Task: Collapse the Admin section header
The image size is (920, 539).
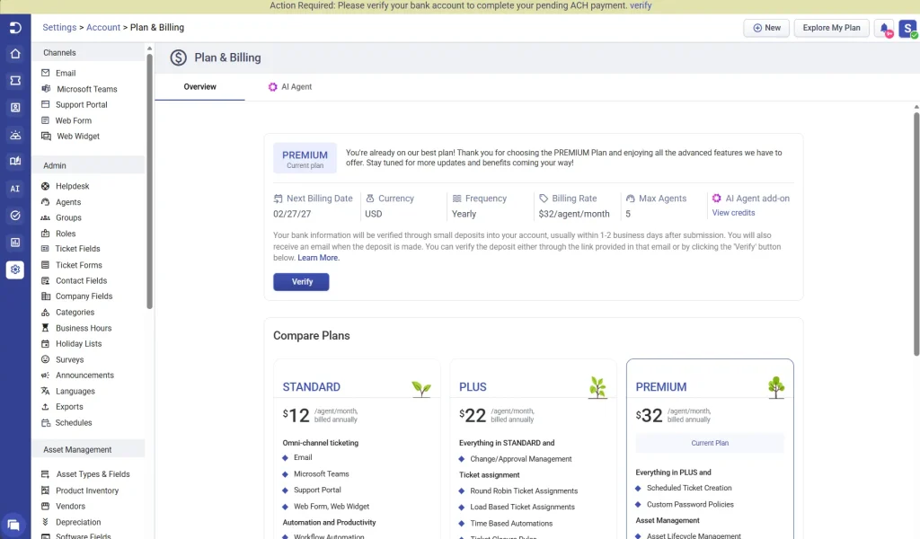Action: [87, 164]
